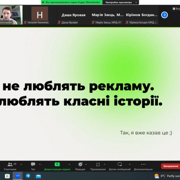
Task: Expand the Reactions options chevron
Action: tap(86, 164)
